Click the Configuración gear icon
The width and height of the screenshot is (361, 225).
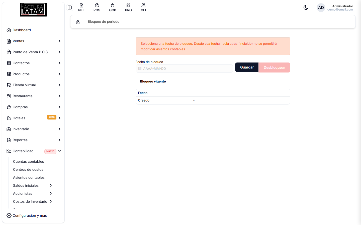tap(9, 215)
